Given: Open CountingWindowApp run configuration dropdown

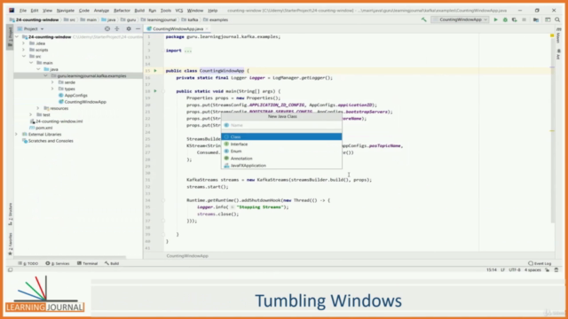Looking at the screenshot, I should tap(461, 19).
